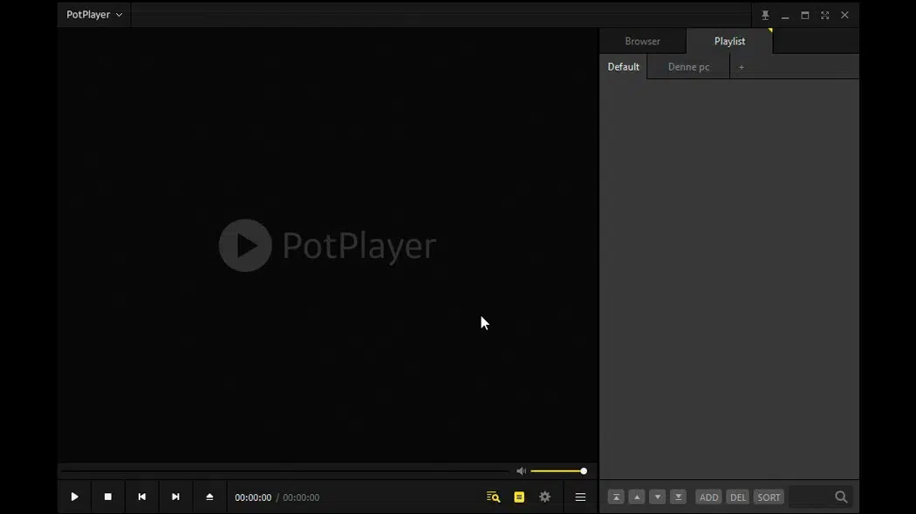Click the total duration 00:00:00 display
This screenshot has height=514, width=916.
[x=301, y=497]
